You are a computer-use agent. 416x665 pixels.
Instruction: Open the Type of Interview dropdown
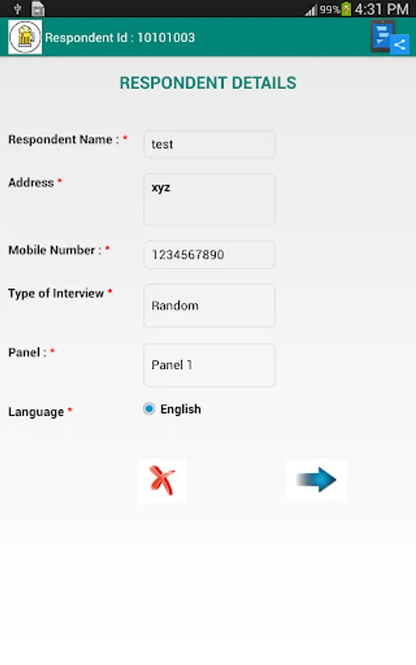(x=210, y=305)
